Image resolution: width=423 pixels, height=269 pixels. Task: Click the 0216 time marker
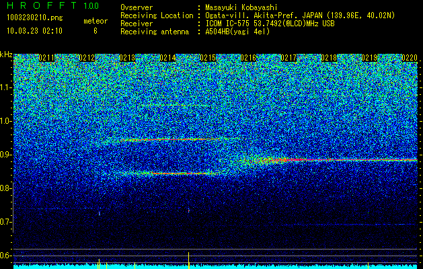click(248, 58)
